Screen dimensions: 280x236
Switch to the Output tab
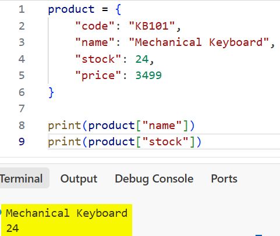pos(79,178)
